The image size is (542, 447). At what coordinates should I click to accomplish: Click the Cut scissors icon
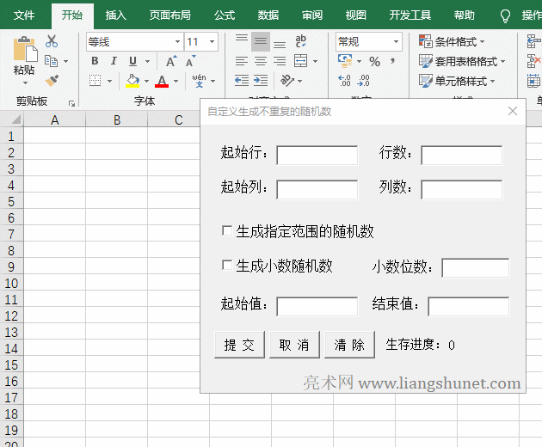click(52, 41)
